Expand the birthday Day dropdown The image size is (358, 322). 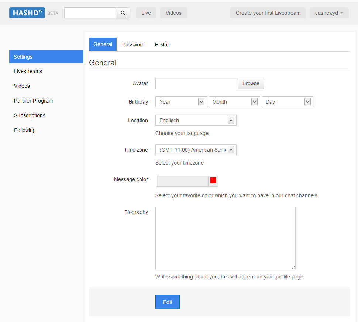[287, 102]
